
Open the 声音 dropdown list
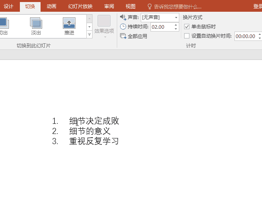pos(176,17)
